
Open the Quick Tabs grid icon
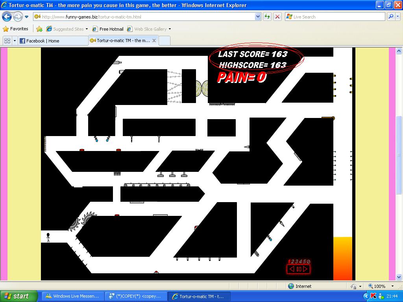(x=7, y=41)
